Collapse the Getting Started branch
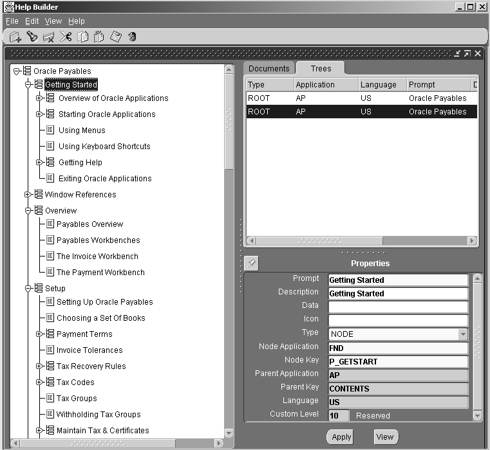The width and height of the screenshot is (490, 450). [x=28, y=85]
